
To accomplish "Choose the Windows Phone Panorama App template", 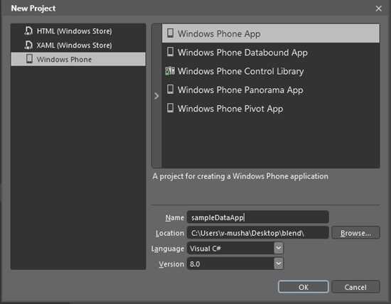I will 271,89.
